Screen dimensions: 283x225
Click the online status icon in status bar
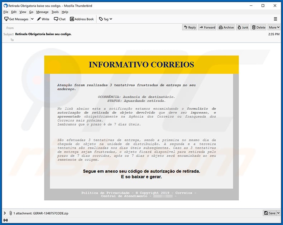(6, 220)
